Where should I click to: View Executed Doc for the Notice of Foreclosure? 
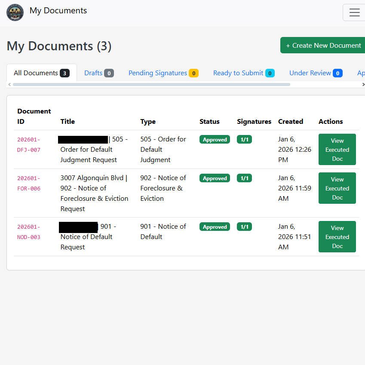pos(337,188)
